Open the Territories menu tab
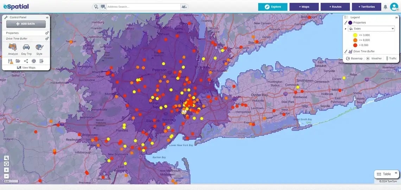Screen dimensions: 401x190 point(367,7)
